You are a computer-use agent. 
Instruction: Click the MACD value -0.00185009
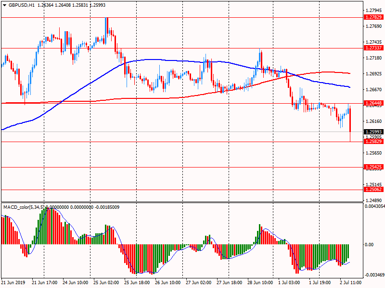[x=107, y=207]
